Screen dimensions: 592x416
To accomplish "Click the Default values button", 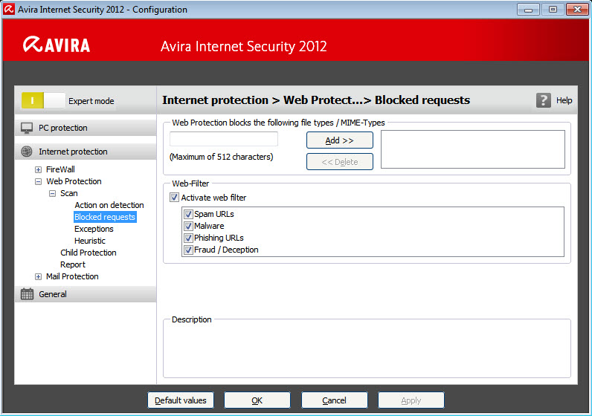I will pyautogui.click(x=181, y=400).
